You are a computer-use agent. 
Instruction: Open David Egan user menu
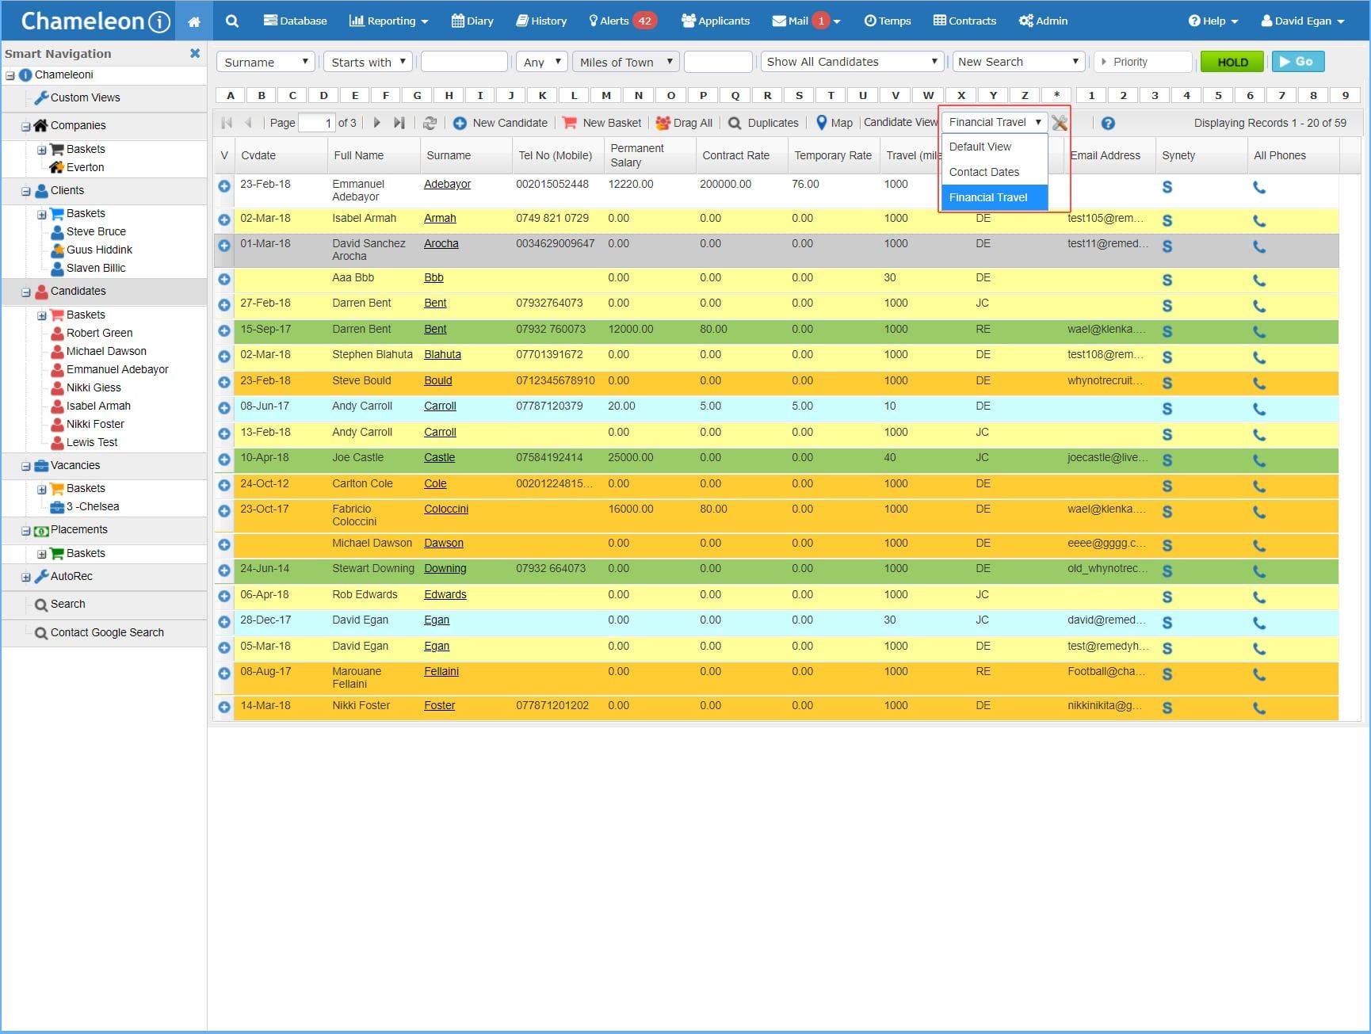coord(1302,21)
